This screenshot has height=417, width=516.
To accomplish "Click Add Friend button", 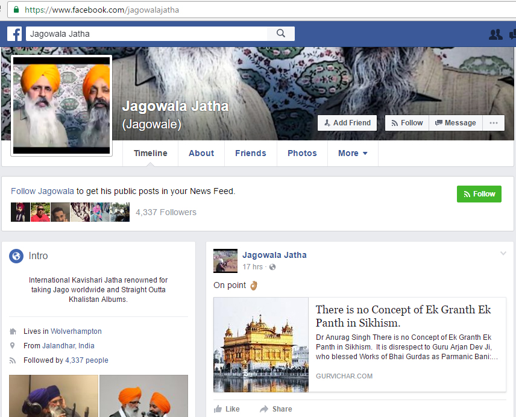I will (x=347, y=123).
